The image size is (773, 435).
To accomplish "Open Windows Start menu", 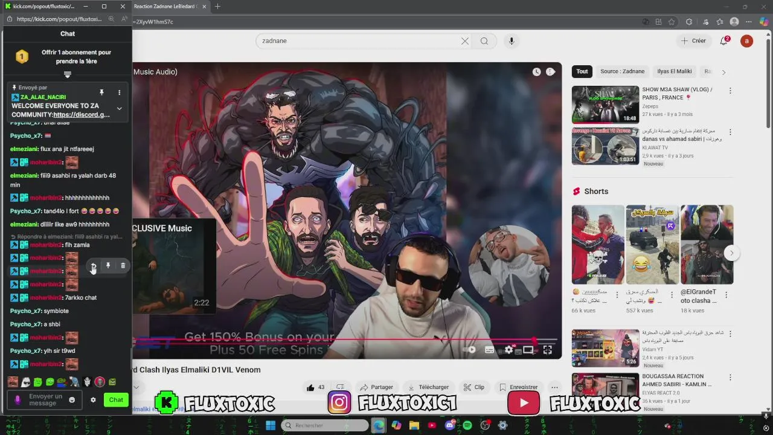I will pyautogui.click(x=271, y=425).
